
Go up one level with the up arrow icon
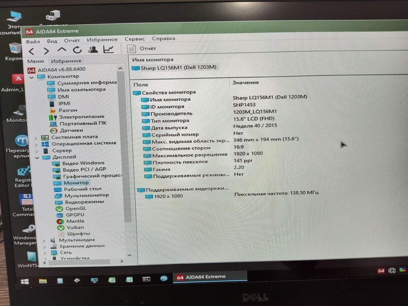[x=61, y=50]
